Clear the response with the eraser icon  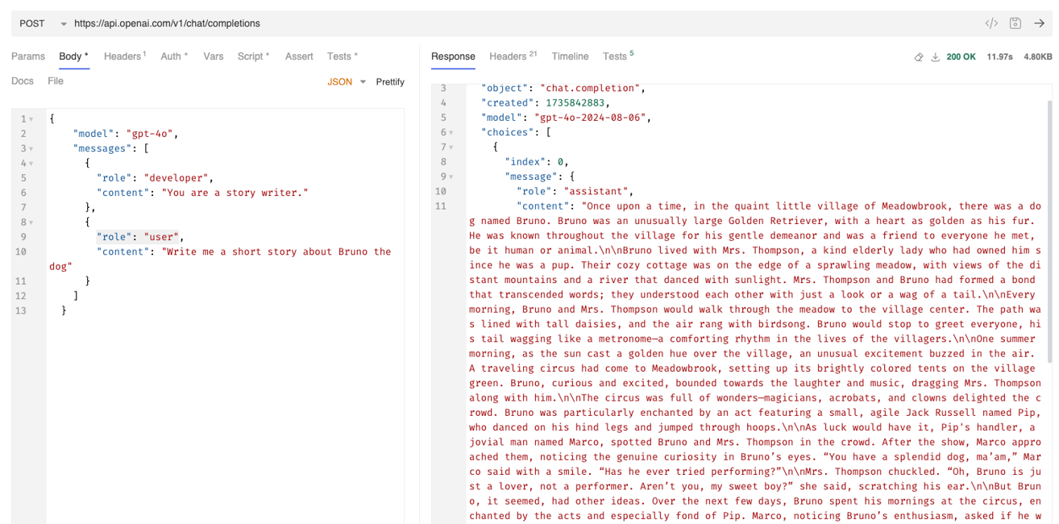tap(919, 57)
